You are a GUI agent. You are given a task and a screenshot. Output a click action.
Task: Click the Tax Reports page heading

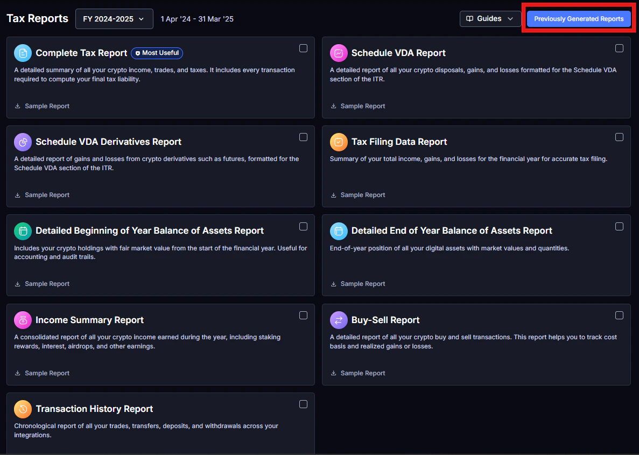click(38, 19)
